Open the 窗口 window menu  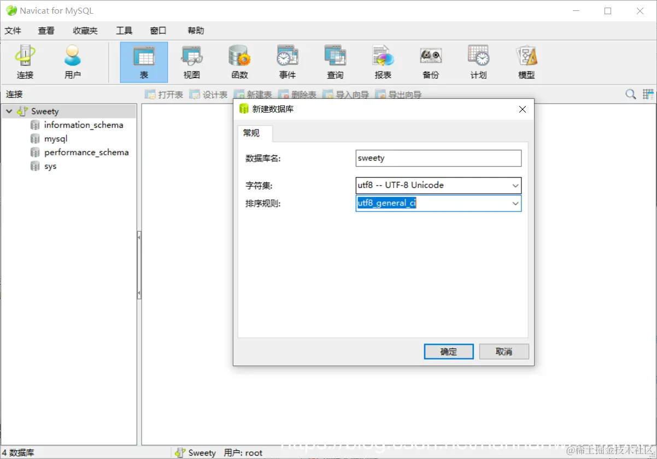coord(158,31)
